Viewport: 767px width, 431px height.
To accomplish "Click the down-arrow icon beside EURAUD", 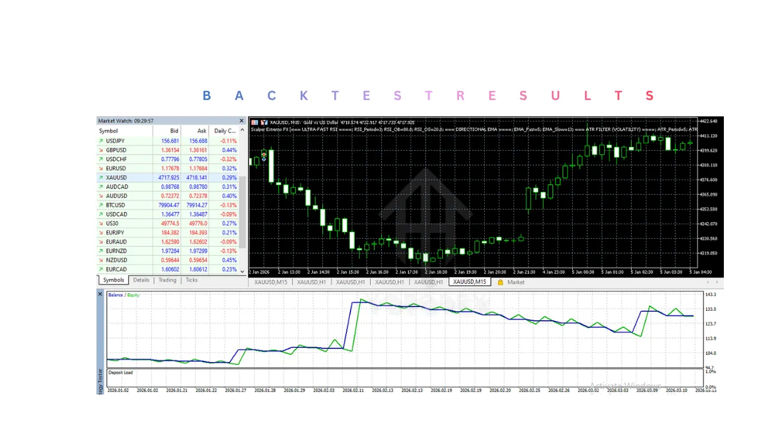I will pos(101,242).
